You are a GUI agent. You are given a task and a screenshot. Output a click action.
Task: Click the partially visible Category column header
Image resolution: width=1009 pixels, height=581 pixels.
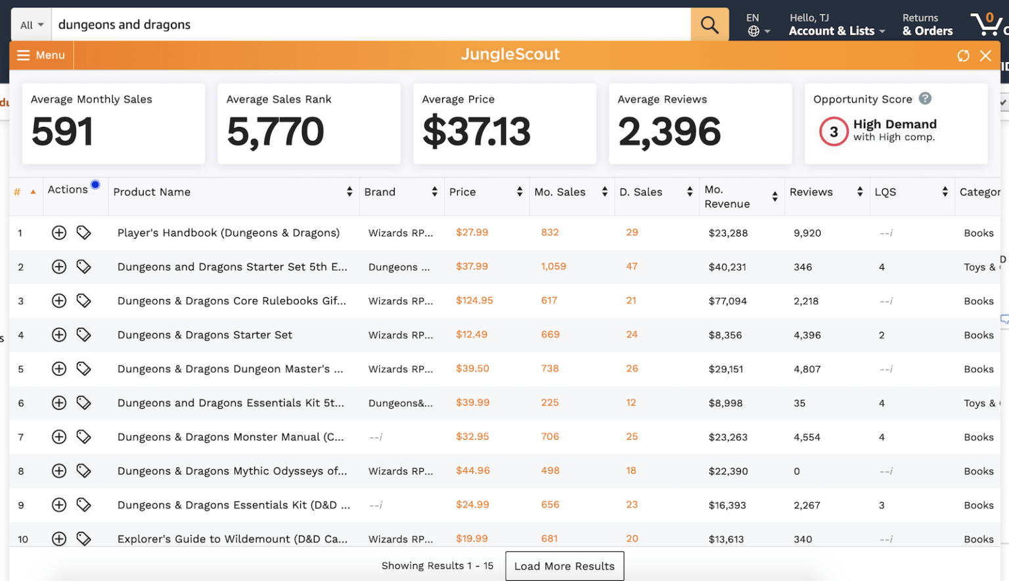point(980,192)
